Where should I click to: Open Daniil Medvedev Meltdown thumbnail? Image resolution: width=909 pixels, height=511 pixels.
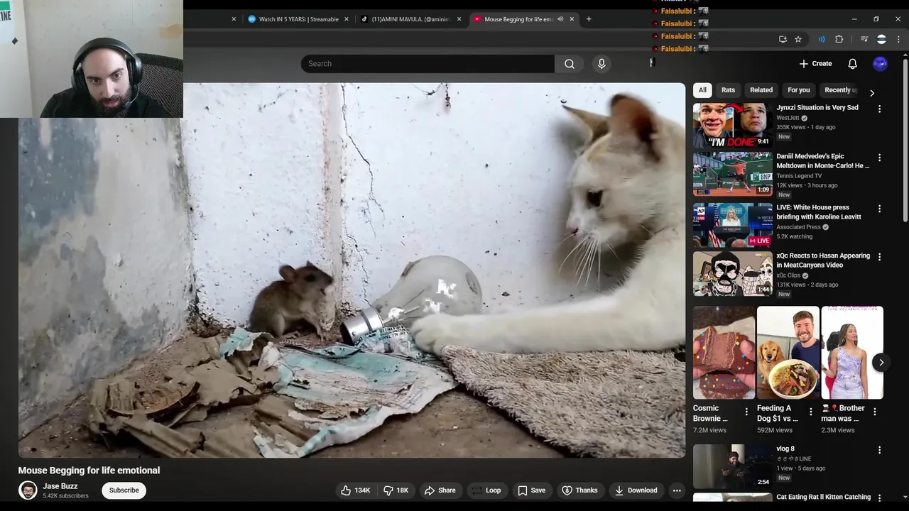click(733, 174)
